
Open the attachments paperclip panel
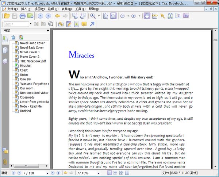pos(5,162)
